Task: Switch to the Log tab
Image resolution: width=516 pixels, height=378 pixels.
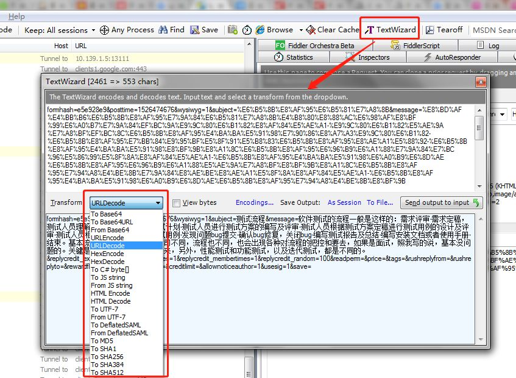Action: point(488,46)
